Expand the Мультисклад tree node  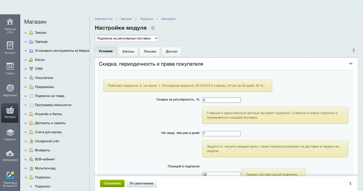pyautogui.click(x=26, y=168)
